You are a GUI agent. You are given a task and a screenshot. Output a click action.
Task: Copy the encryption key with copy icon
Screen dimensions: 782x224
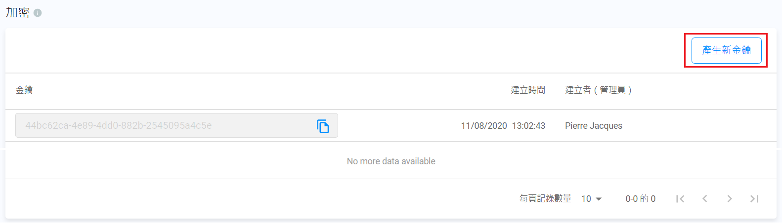click(323, 126)
